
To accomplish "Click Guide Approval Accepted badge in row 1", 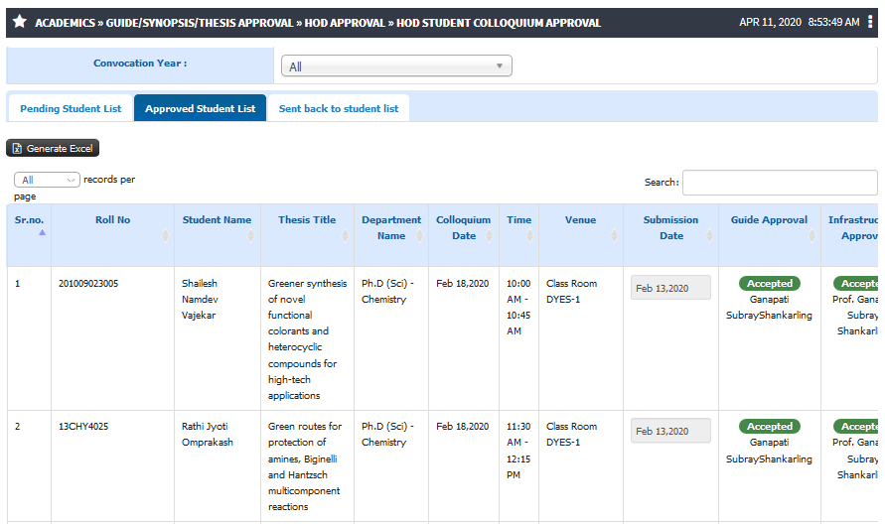I will (770, 283).
